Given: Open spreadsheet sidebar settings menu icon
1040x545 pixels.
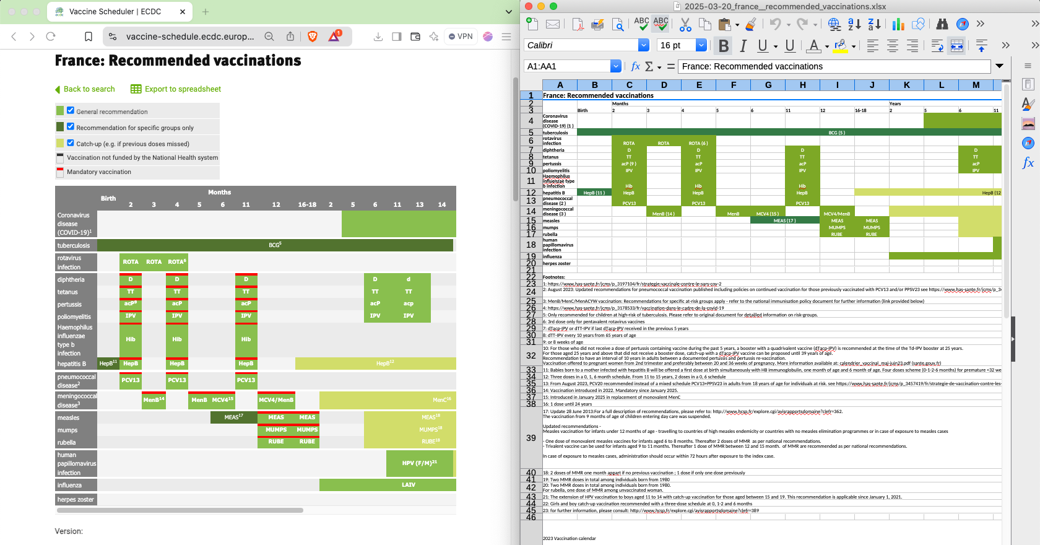Looking at the screenshot, I should click(1028, 66).
